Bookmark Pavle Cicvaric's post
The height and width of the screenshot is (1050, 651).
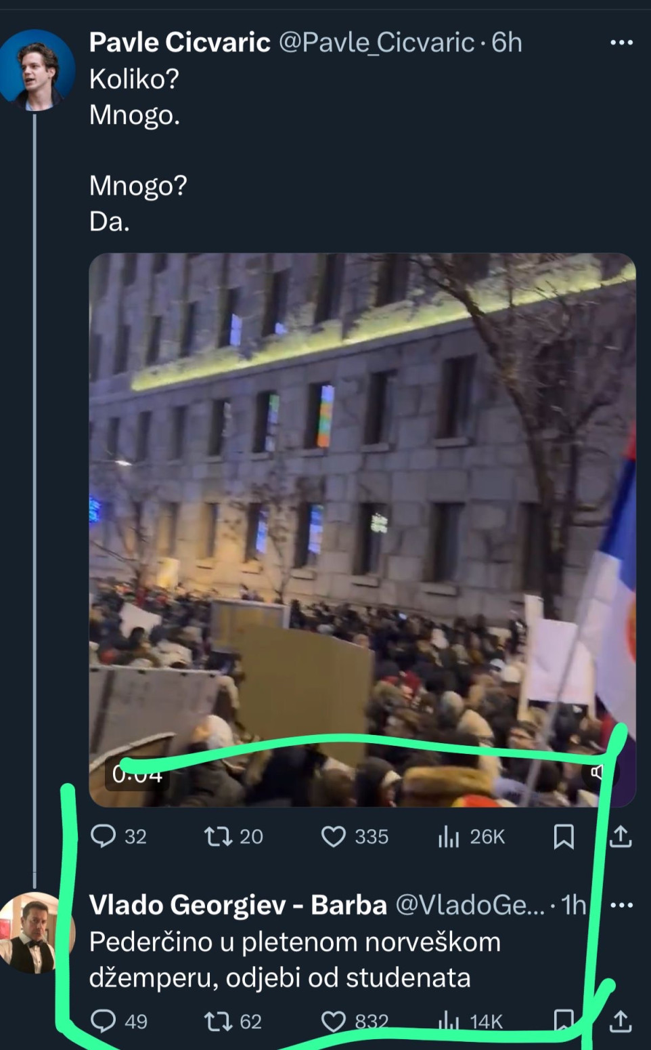point(564,837)
